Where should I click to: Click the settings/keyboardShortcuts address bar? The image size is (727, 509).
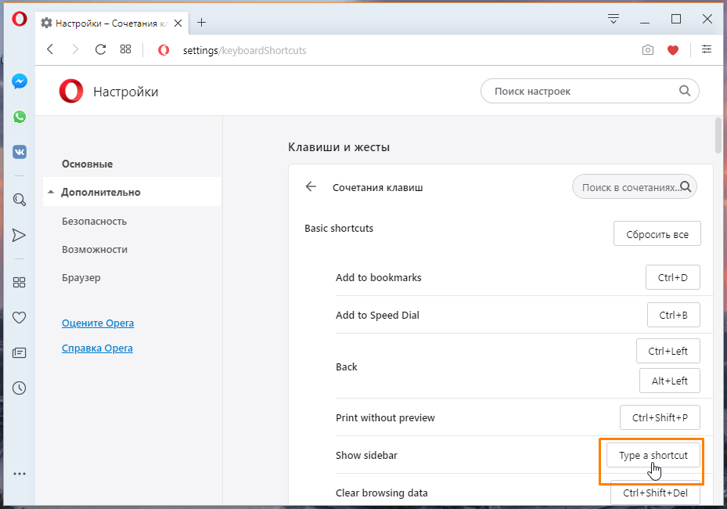(x=244, y=49)
